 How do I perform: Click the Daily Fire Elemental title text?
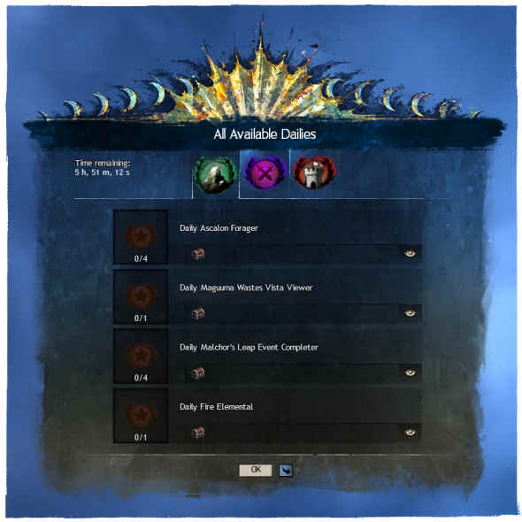(217, 407)
